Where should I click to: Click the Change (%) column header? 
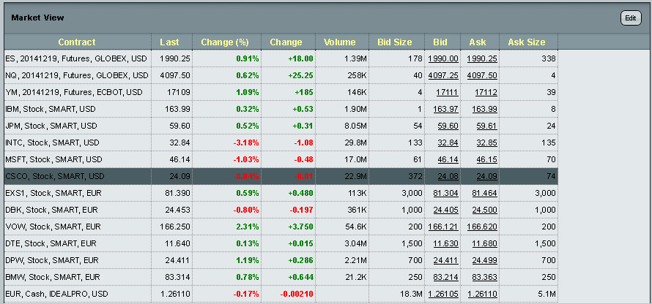click(x=225, y=42)
